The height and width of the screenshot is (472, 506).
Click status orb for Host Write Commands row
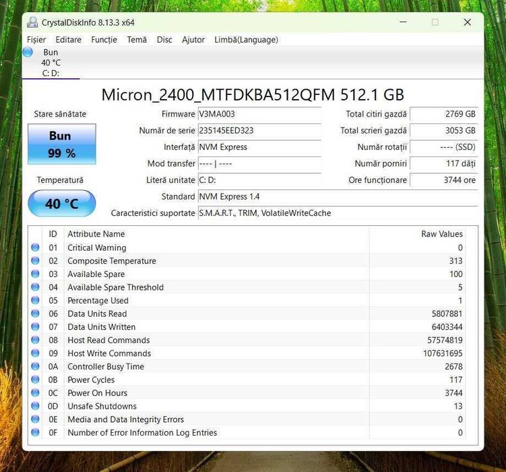(x=35, y=353)
